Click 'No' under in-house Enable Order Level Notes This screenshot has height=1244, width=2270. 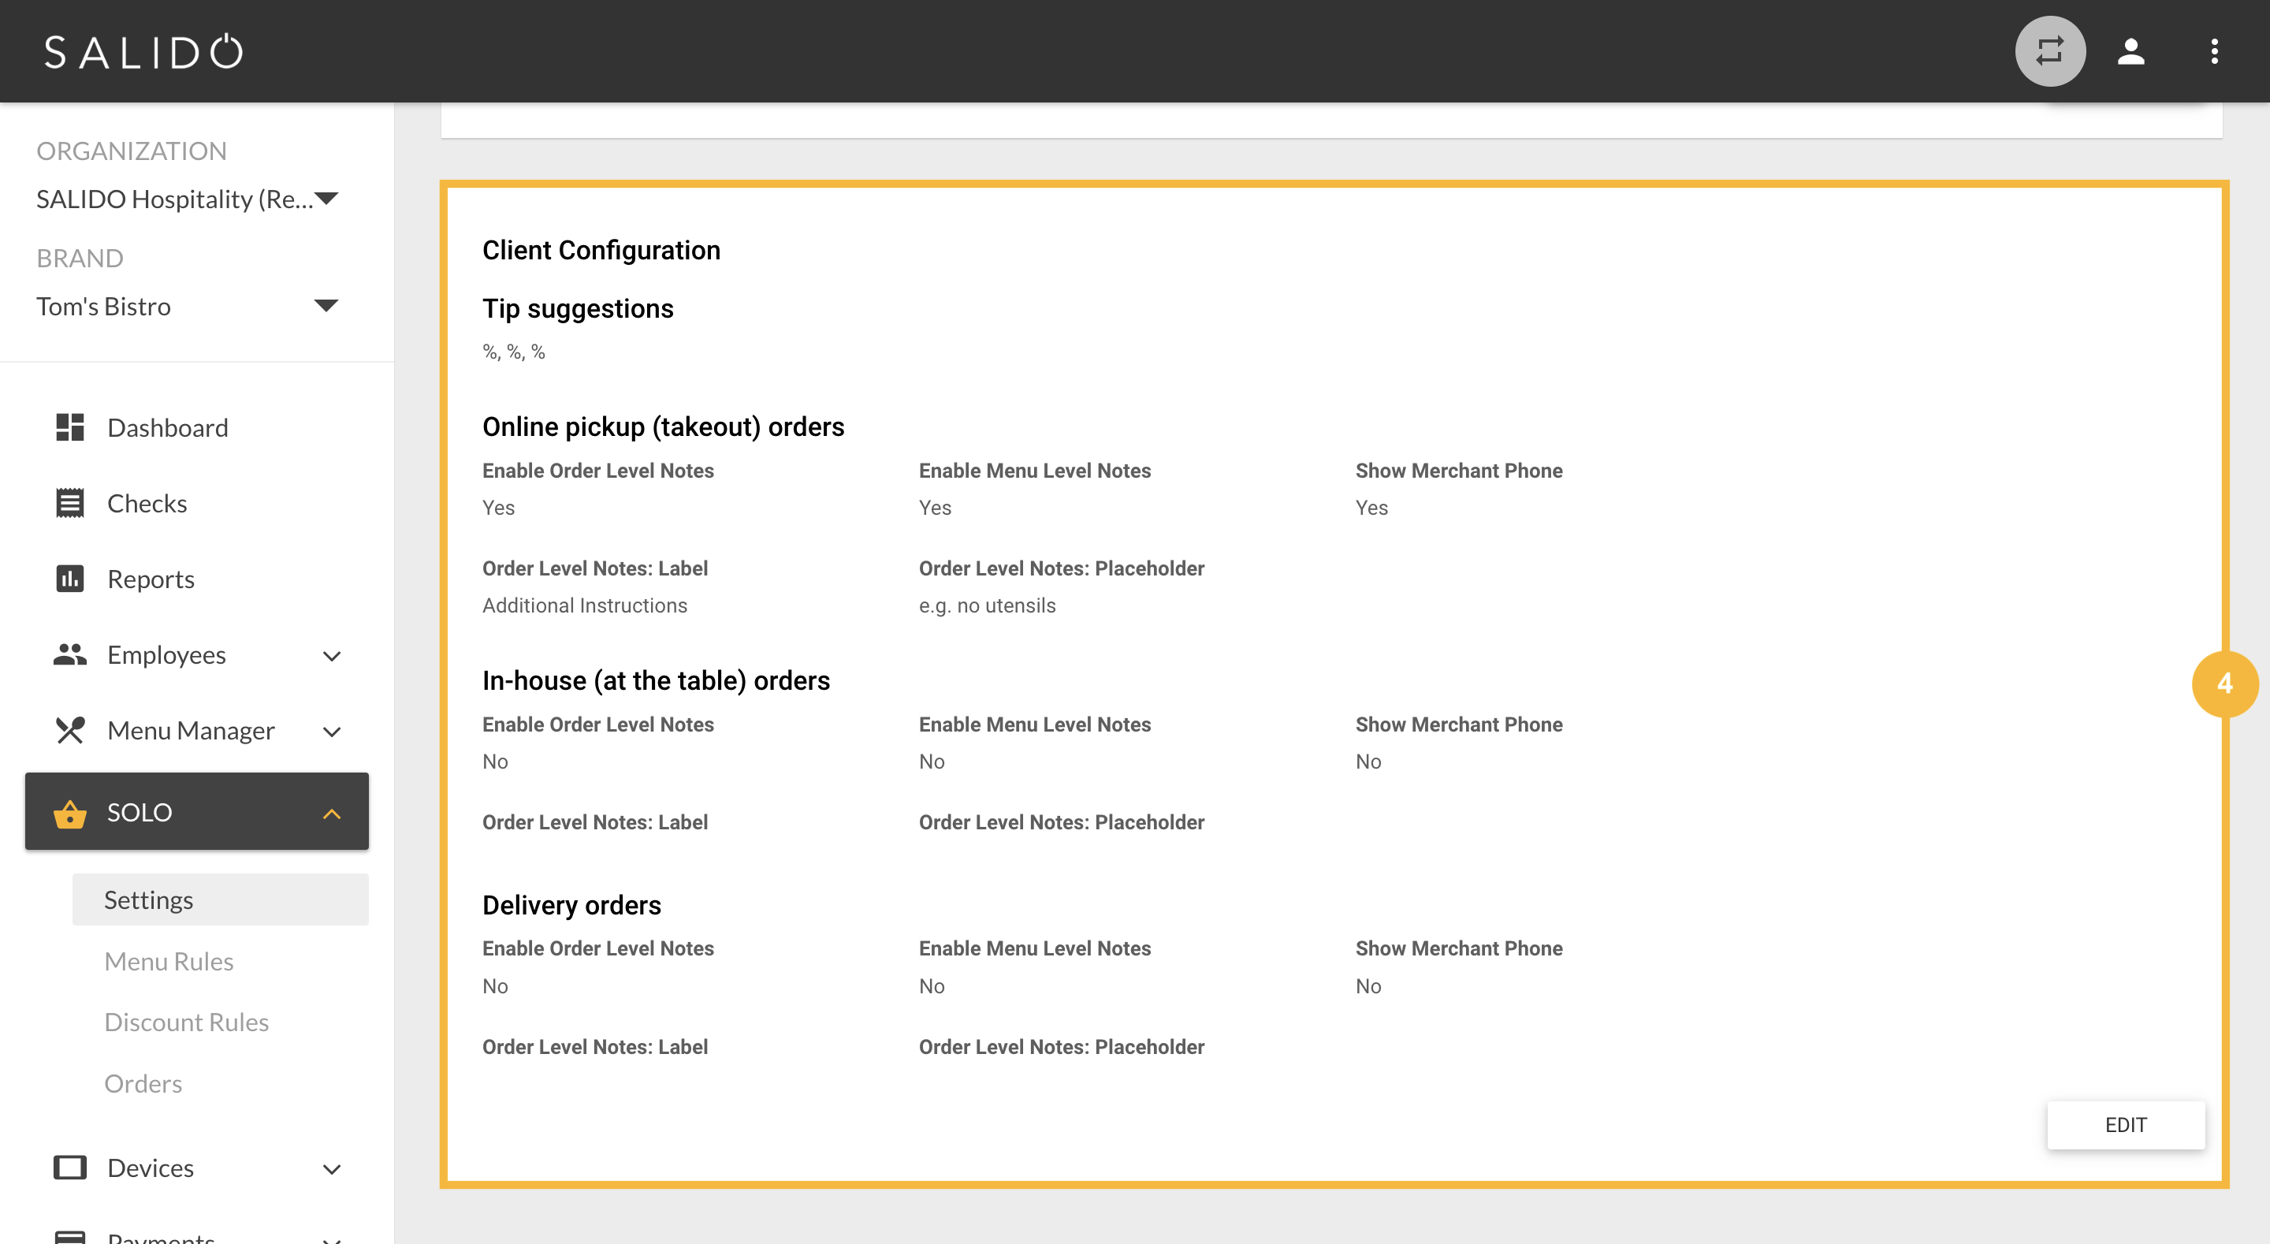click(494, 762)
